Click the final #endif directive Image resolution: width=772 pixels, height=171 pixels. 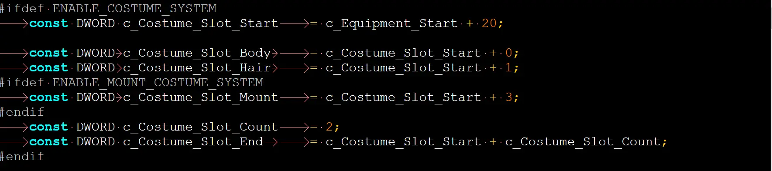pyautogui.click(x=22, y=157)
